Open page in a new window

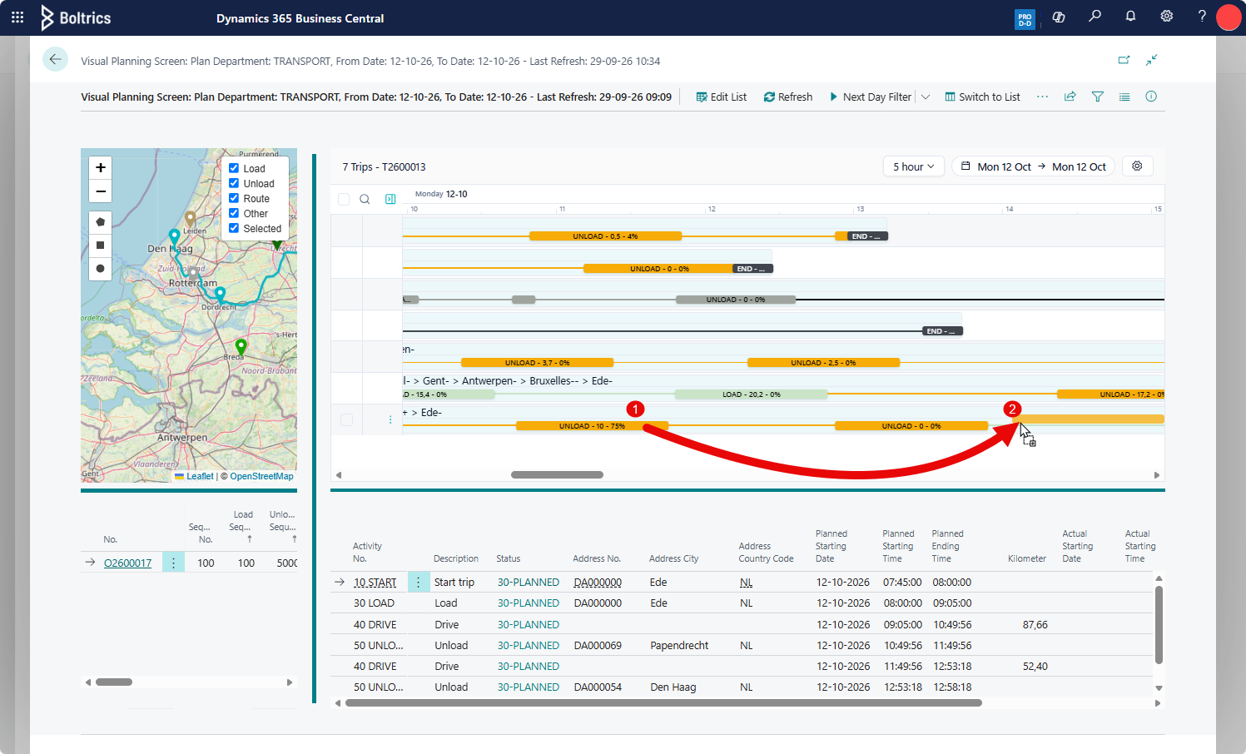[1124, 60]
